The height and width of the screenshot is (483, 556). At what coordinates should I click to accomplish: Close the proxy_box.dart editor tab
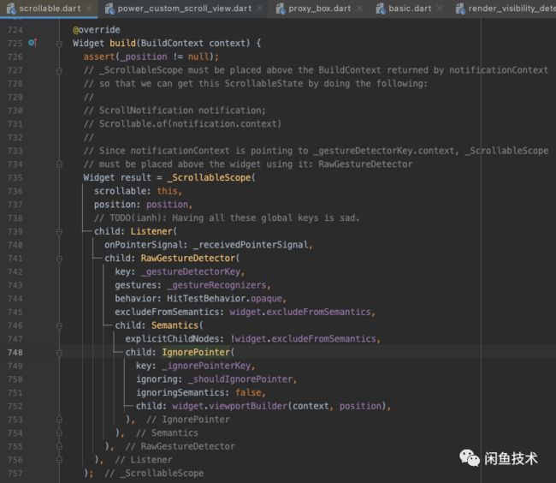coord(359,9)
